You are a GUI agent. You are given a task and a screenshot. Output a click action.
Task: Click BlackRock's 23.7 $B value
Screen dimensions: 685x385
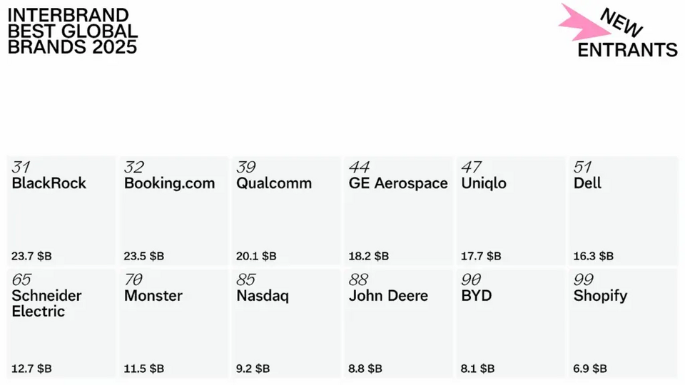pyautogui.click(x=32, y=256)
